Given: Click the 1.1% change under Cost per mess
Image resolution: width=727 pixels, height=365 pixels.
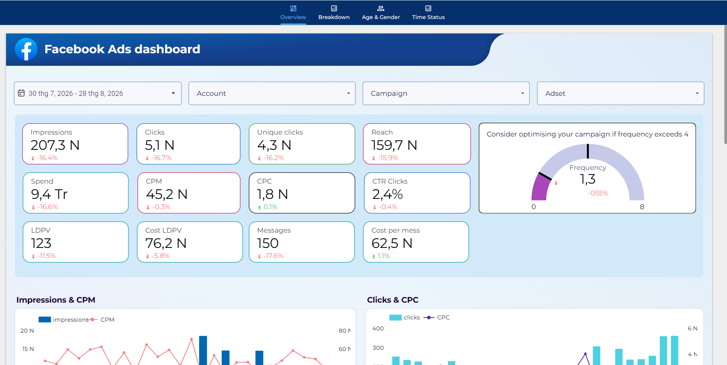Looking at the screenshot, I should tap(384, 256).
